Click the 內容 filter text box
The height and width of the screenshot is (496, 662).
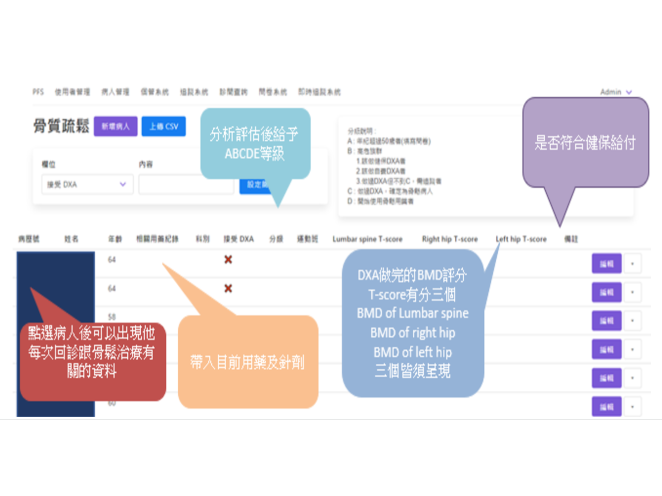tap(186, 185)
